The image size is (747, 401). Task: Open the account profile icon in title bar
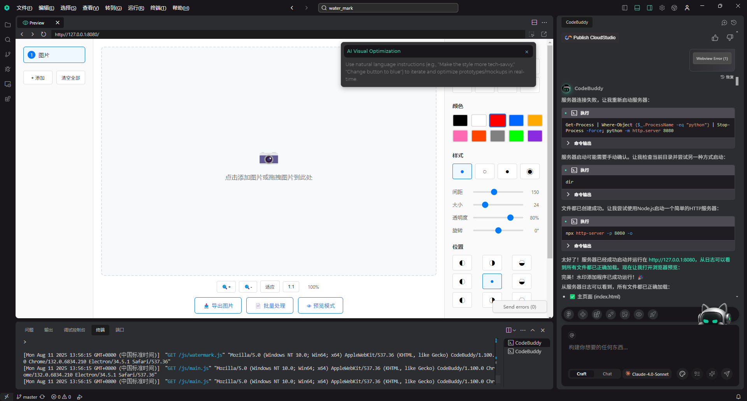coord(687,8)
